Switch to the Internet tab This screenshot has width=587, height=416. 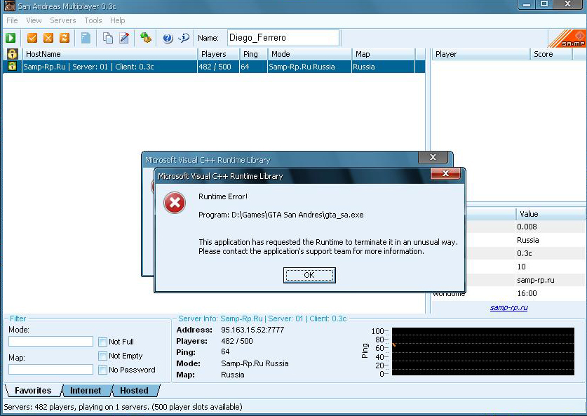(86, 391)
